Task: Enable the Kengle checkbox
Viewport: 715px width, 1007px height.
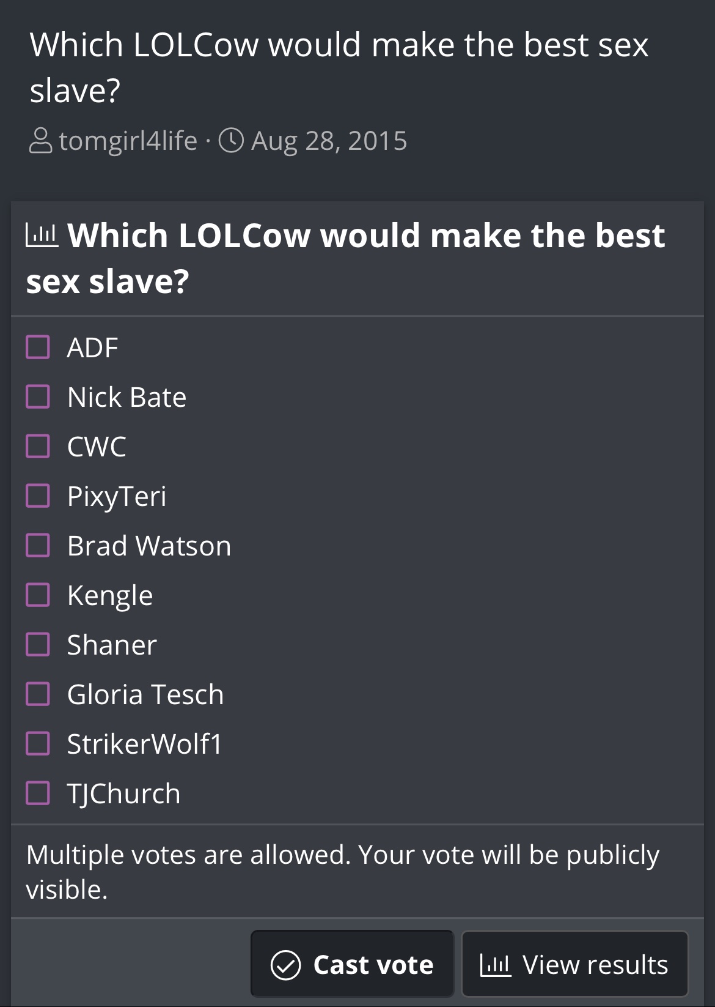Action: (x=38, y=595)
